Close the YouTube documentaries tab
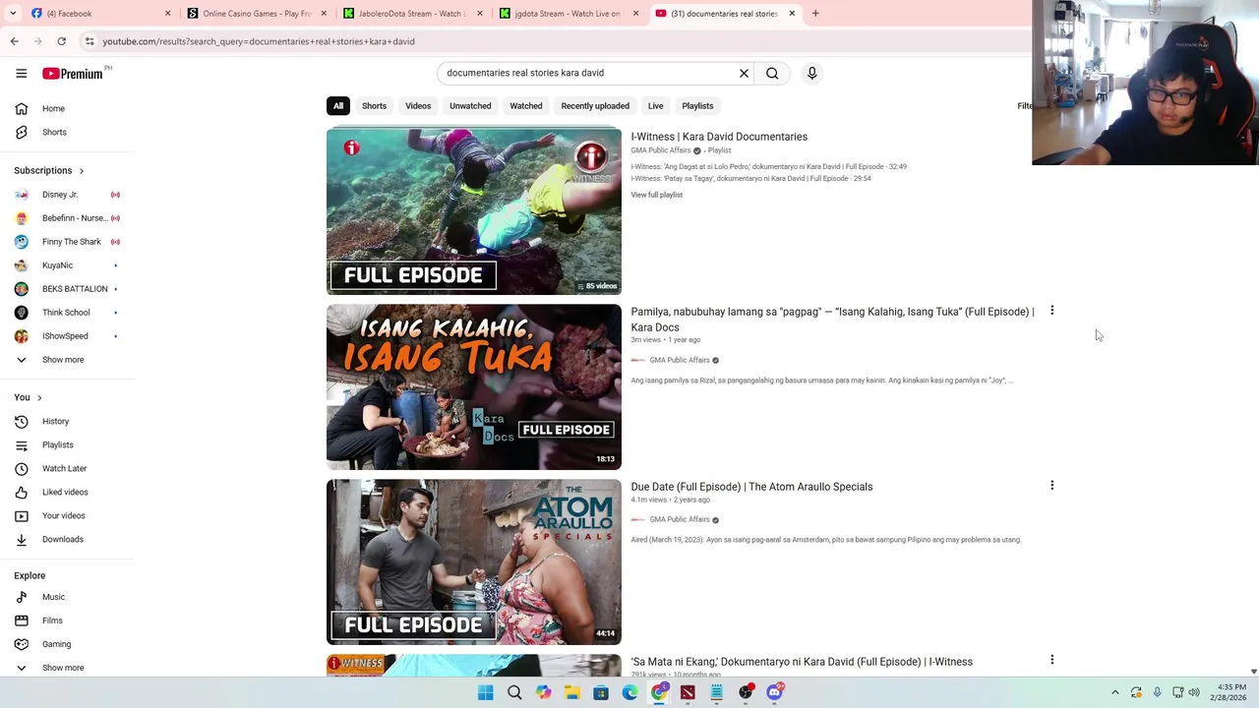Screen dimensions: 1259x708 [x=792, y=14]
